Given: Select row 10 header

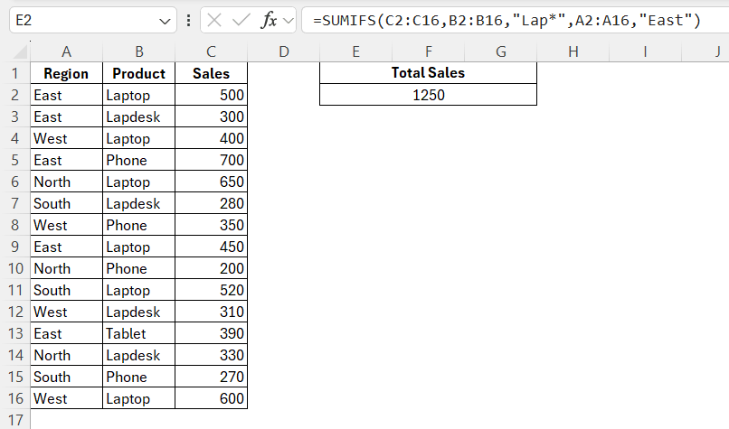Looking at the screenshot, I should point(14,268).
